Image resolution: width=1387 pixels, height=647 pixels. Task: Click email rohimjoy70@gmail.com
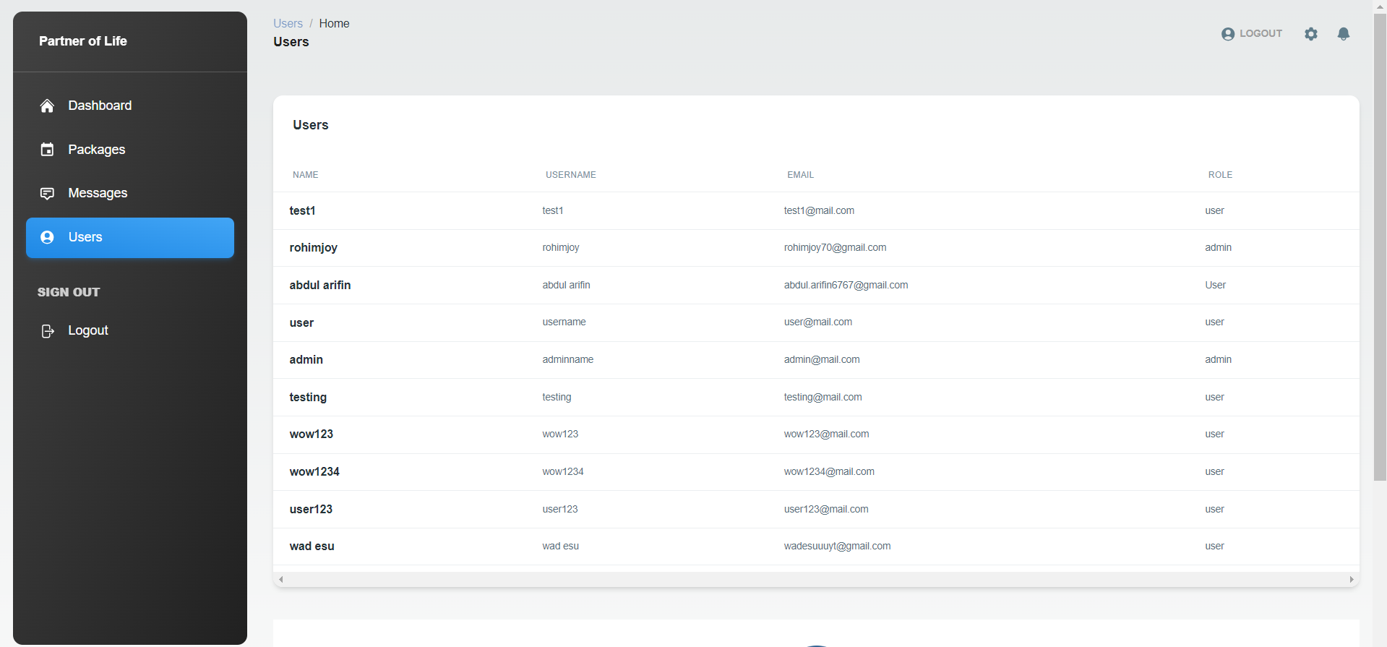835,247
